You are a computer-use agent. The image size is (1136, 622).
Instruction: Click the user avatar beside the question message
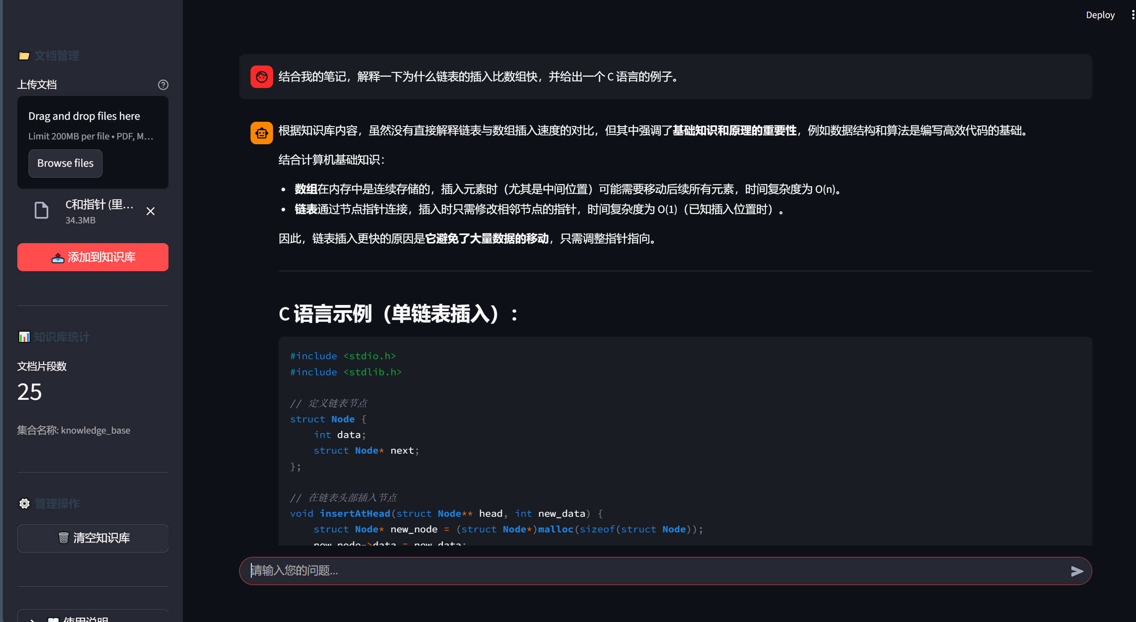[x=261, y=77]
